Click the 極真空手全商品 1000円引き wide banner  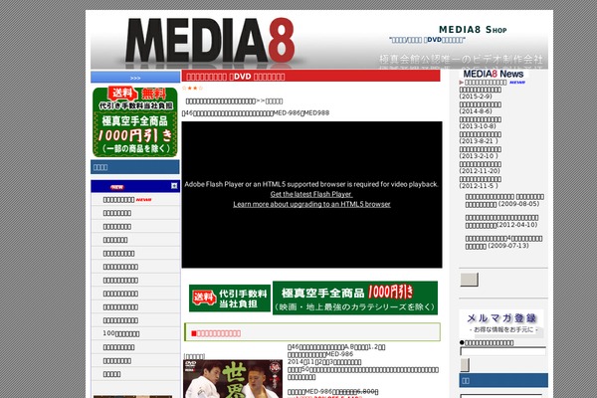point(355,298)
